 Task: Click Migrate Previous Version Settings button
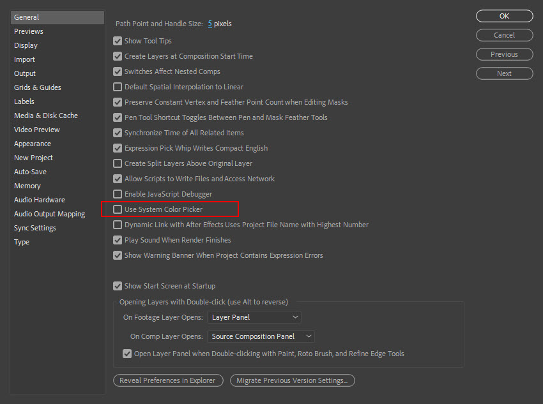pyautogui.click(x=292, y=380)
